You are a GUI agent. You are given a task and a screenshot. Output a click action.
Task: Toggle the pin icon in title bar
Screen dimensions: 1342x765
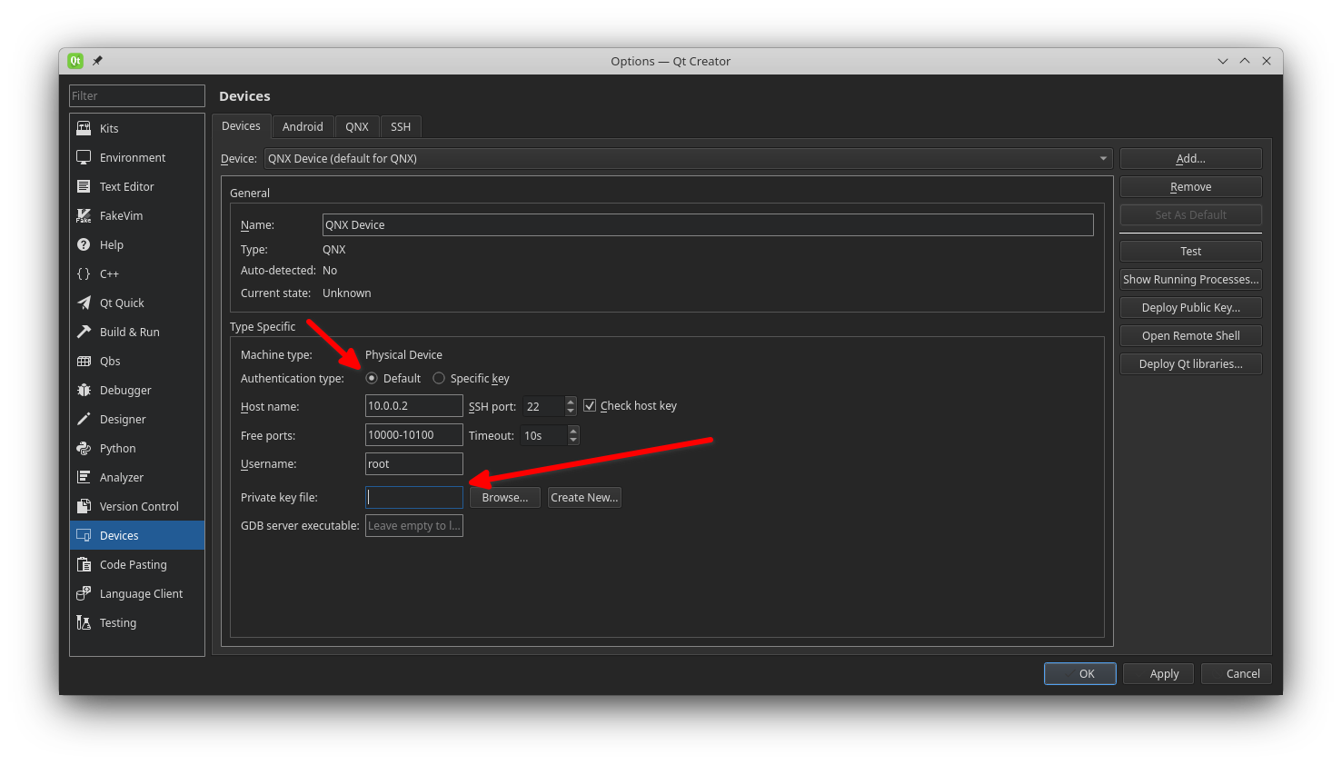click(97, 61)
